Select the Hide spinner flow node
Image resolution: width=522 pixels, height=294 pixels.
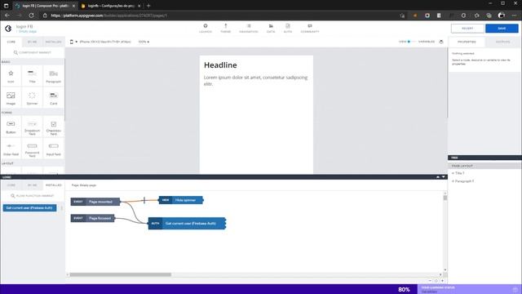(x=181, y=200)
